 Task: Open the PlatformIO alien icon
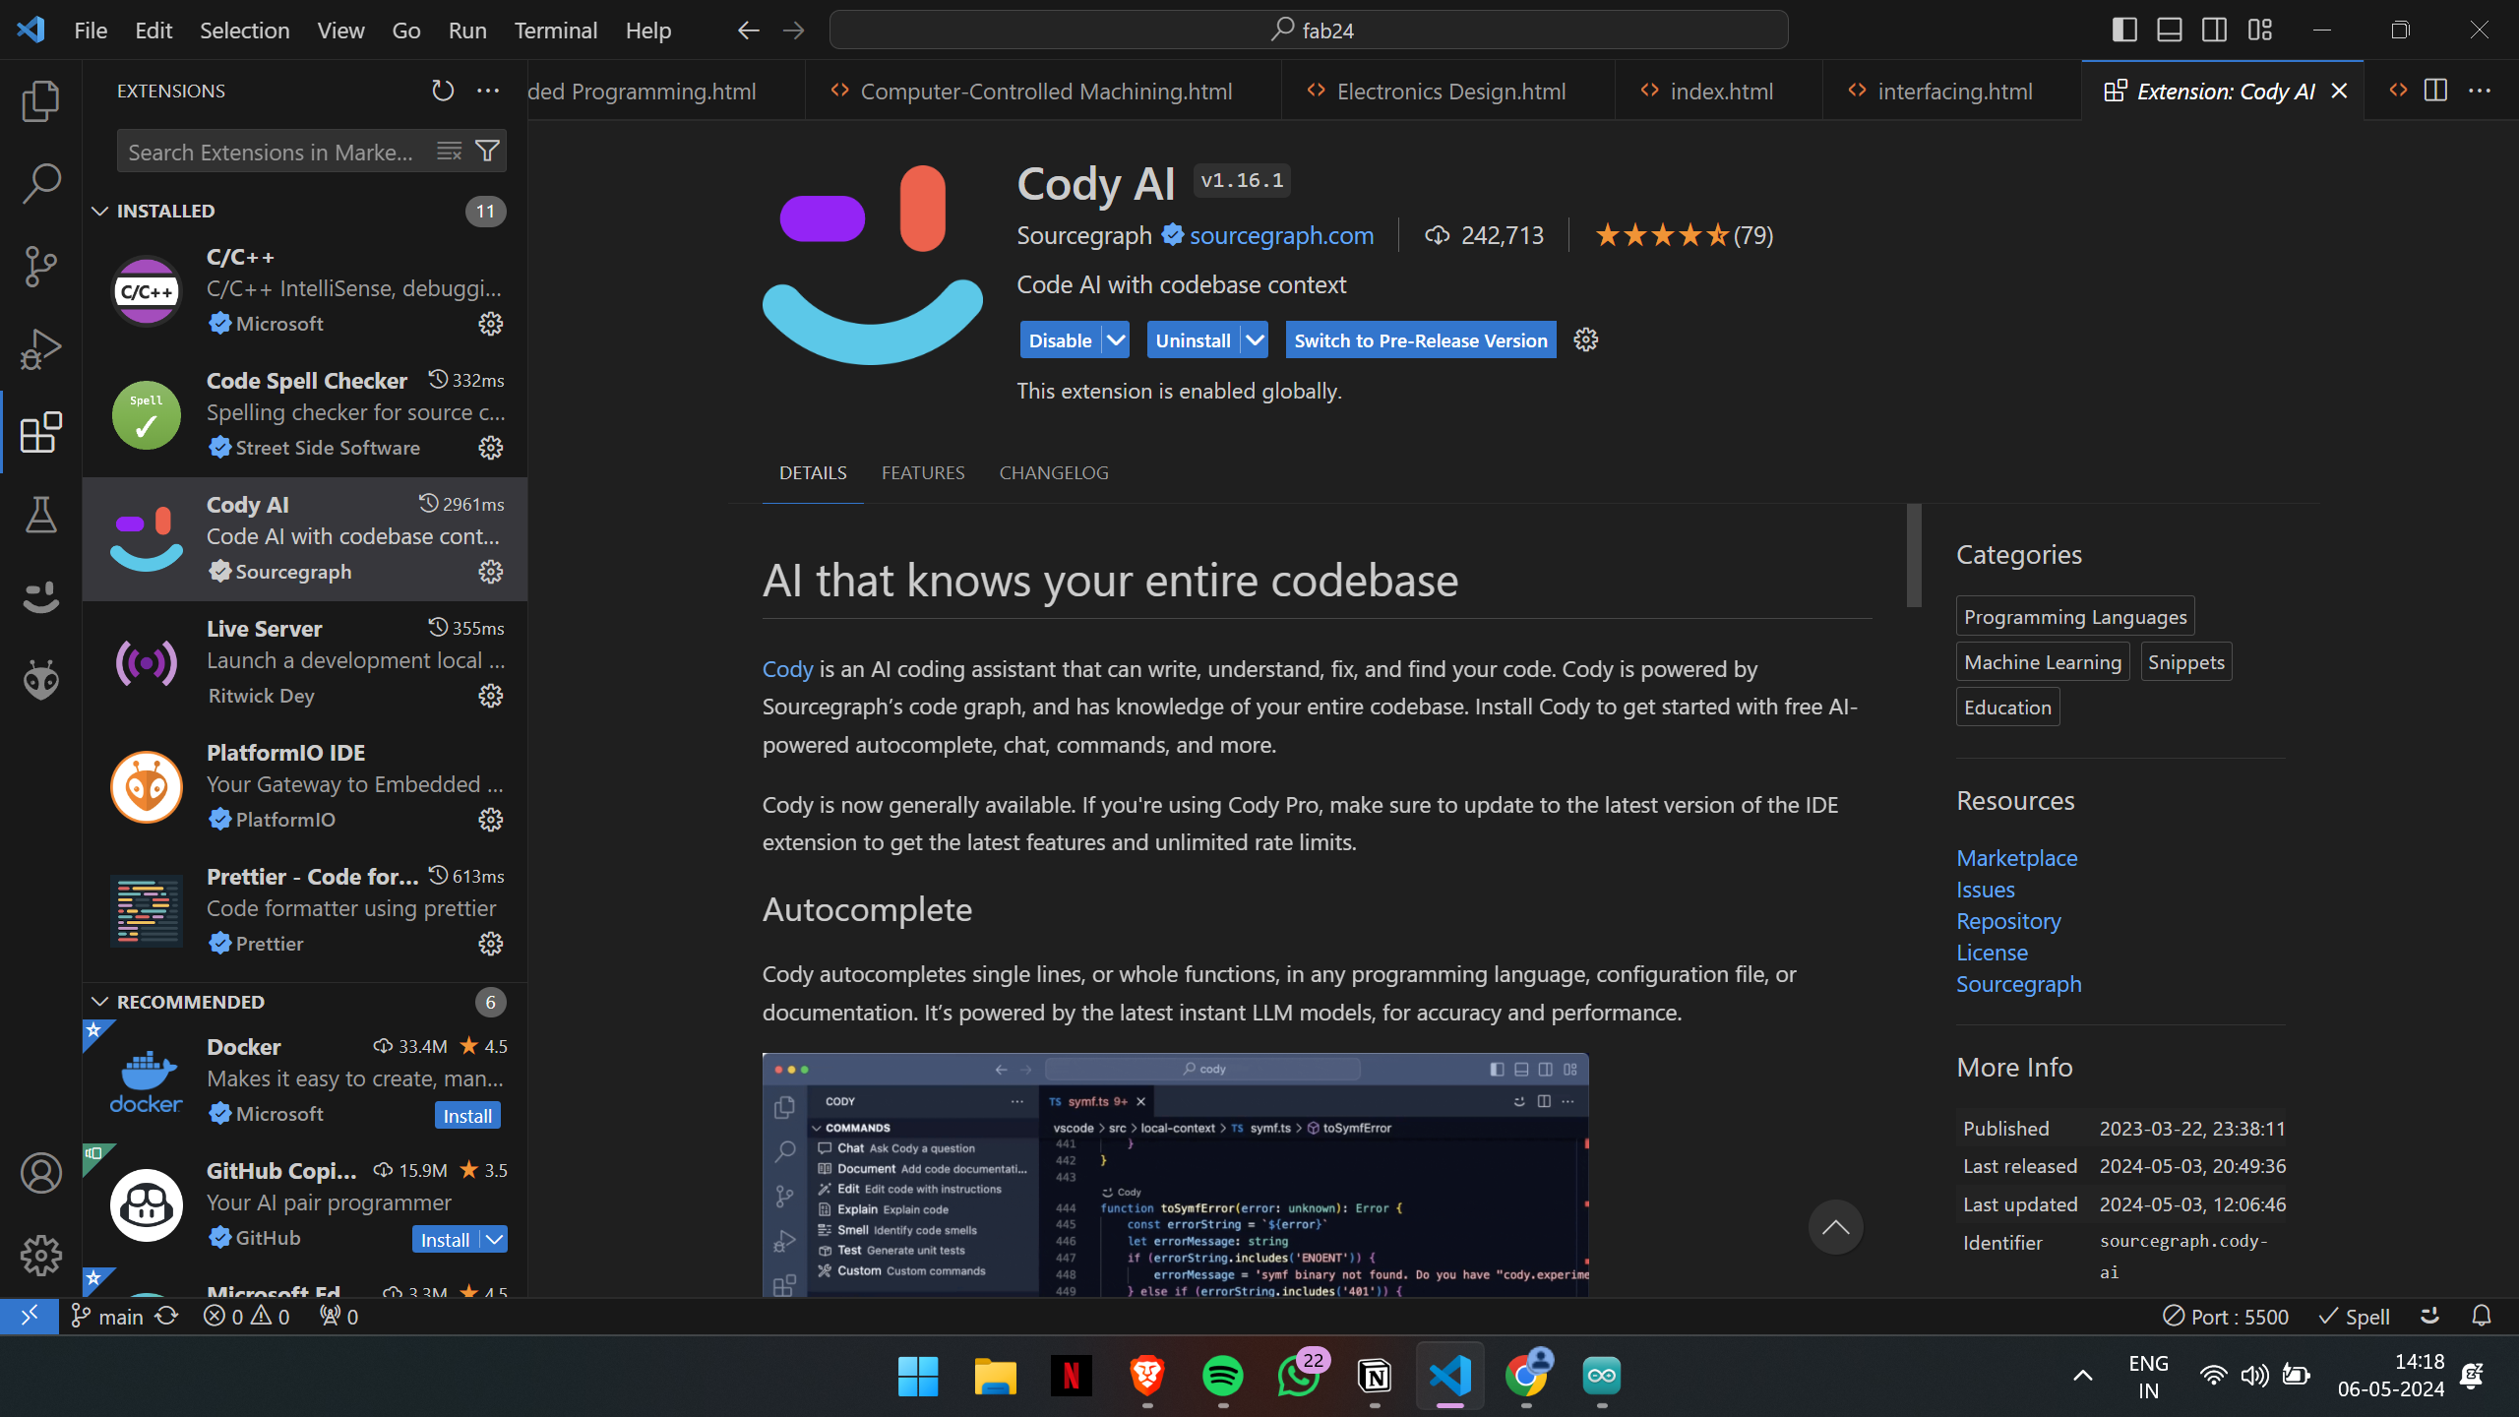(x=40, y=680)
